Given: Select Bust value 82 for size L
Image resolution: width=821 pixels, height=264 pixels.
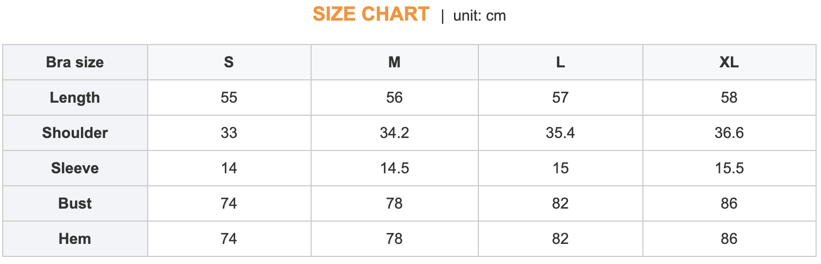Looking at the screenshot, I should tap(560, 204).
